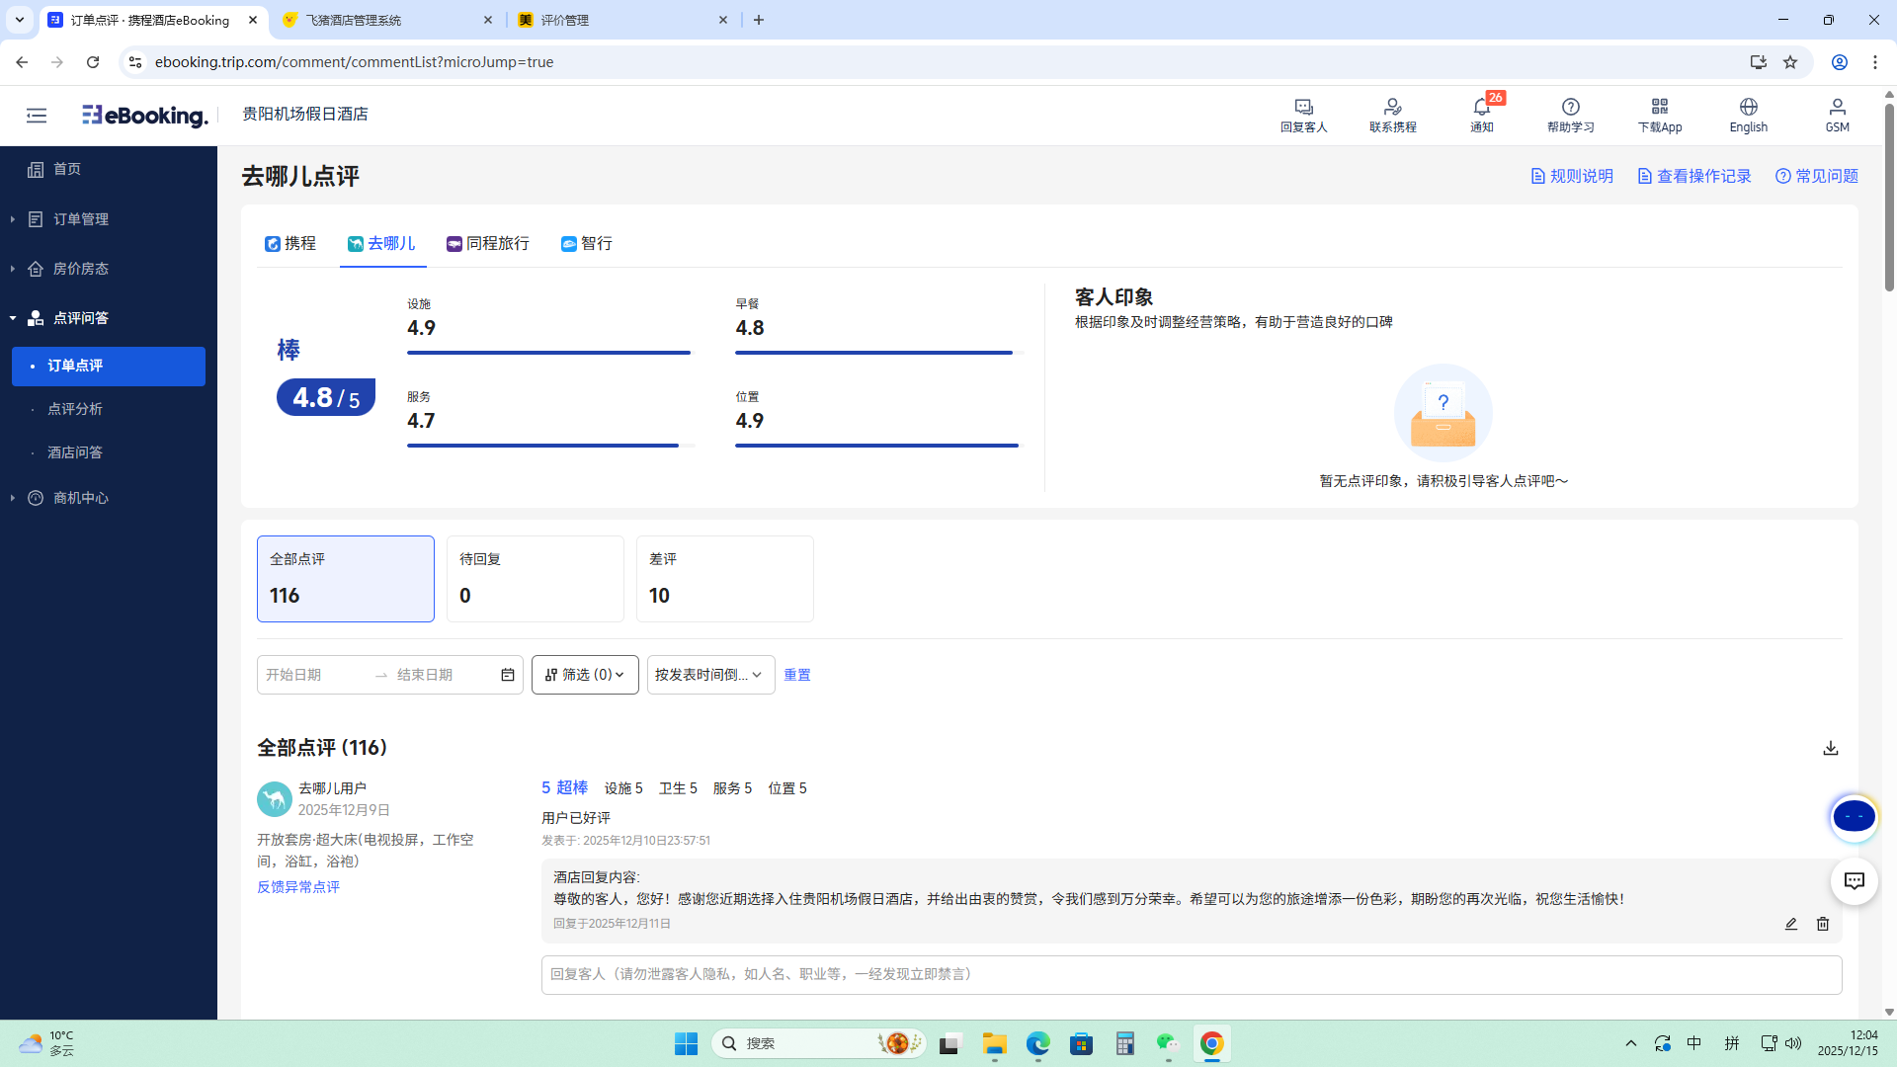Open the 按发表时间倒序 sort dropdown
Viewport: 1897px width, 1067px height.
710,675
